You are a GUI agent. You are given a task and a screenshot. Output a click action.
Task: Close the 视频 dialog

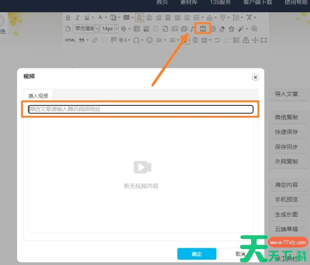[x=255, y=77]
